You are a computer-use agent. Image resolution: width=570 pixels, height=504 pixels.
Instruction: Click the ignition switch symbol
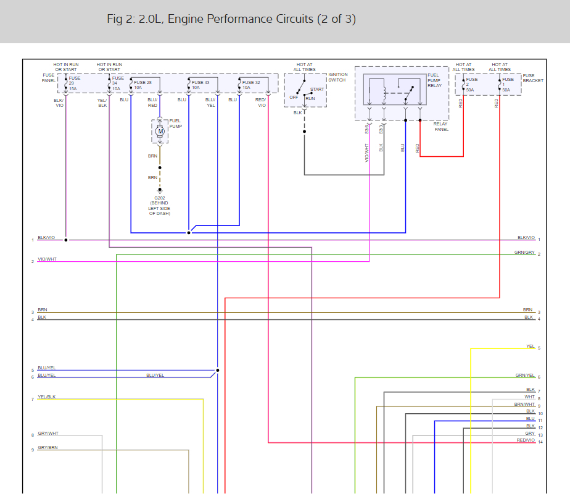(305, 90)
